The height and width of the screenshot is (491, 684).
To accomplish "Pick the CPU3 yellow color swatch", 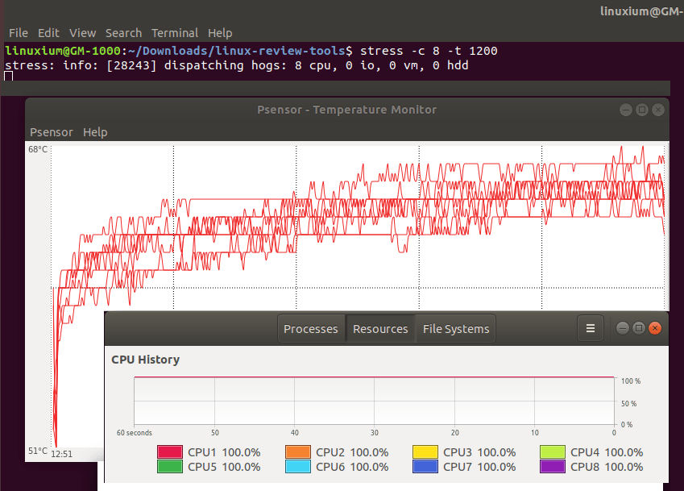I will point(425,452).
